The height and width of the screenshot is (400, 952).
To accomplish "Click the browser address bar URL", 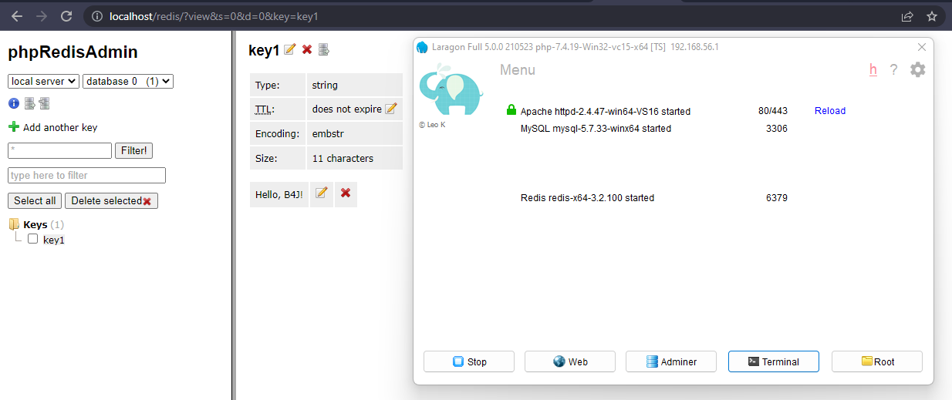I will [214, 15].
